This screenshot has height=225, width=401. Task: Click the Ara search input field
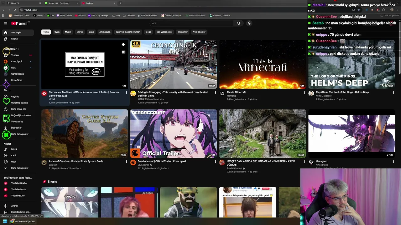click(x=192, y=23)
